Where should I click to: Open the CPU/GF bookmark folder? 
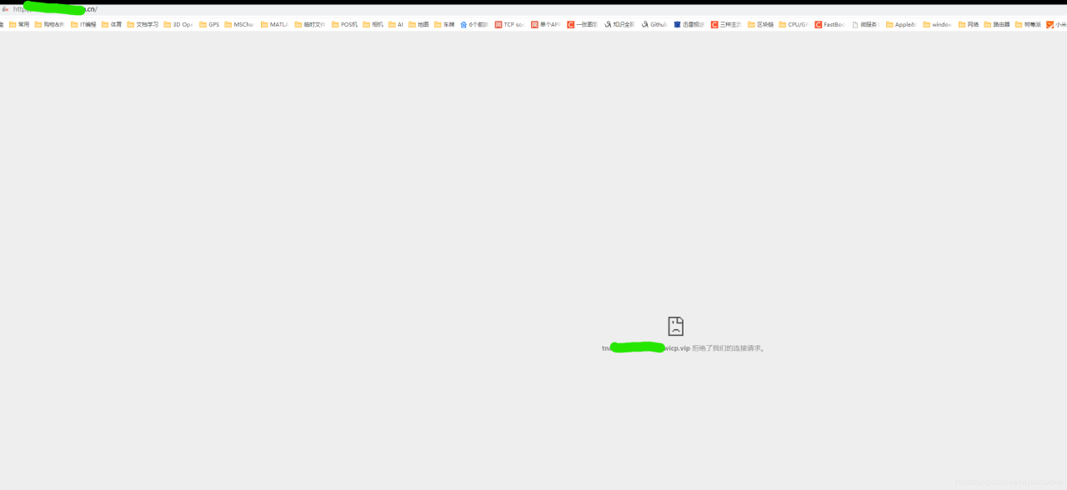[793, 25]
